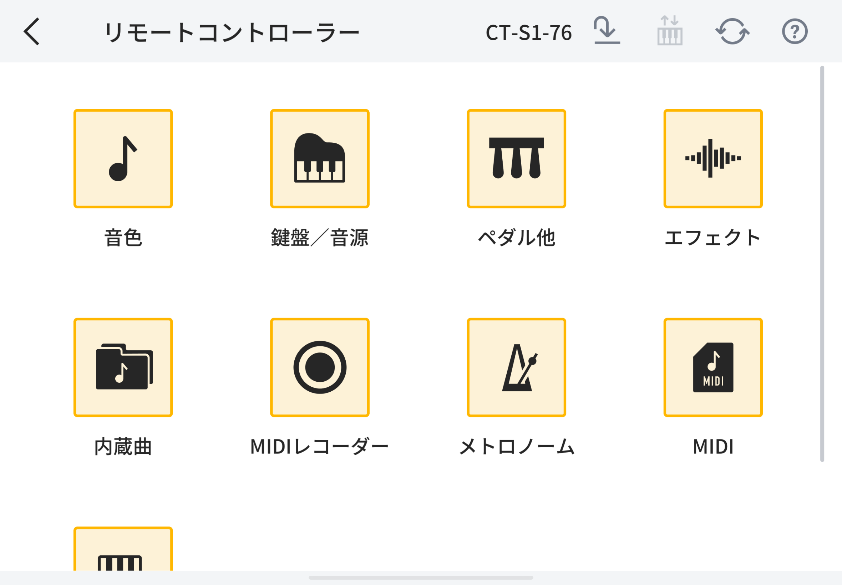Tap the sync refresh icon
The width and height of the screenshot is (842, 585).
pyautogui.click(x=732, y=31)
